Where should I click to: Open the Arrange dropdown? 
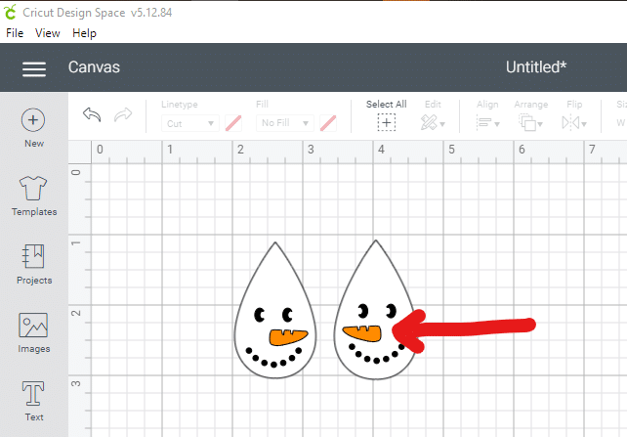531,122
